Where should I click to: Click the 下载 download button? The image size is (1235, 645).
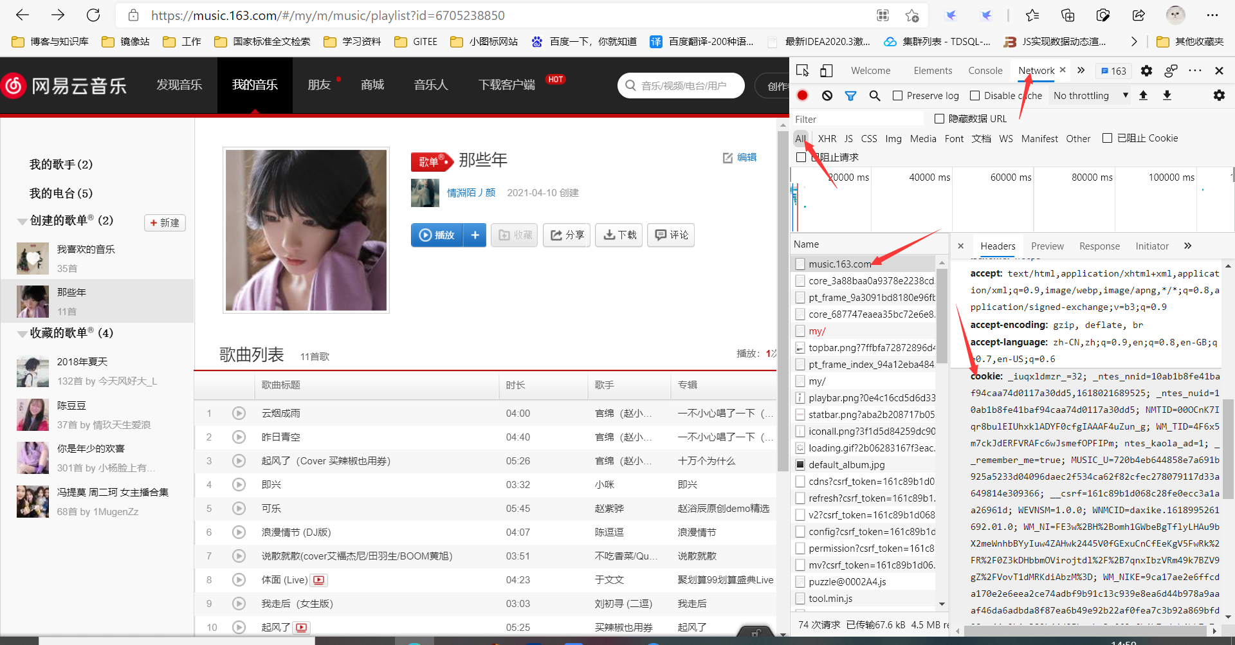click(x=619, y=235)
